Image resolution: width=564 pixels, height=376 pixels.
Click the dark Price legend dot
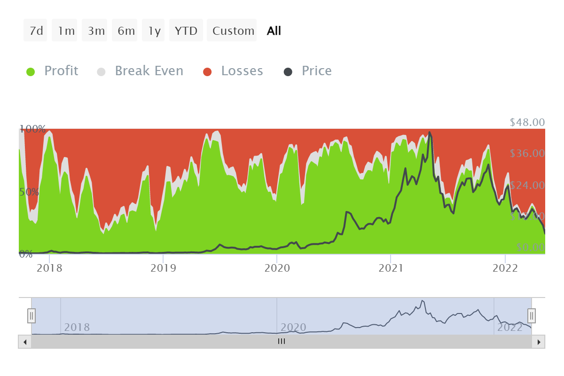click(288, 72)
